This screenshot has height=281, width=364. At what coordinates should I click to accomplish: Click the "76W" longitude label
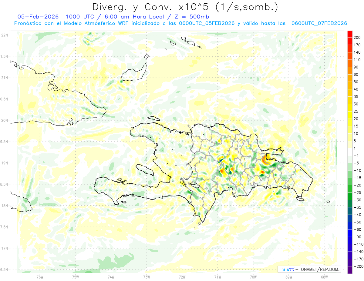click(40, 277)
